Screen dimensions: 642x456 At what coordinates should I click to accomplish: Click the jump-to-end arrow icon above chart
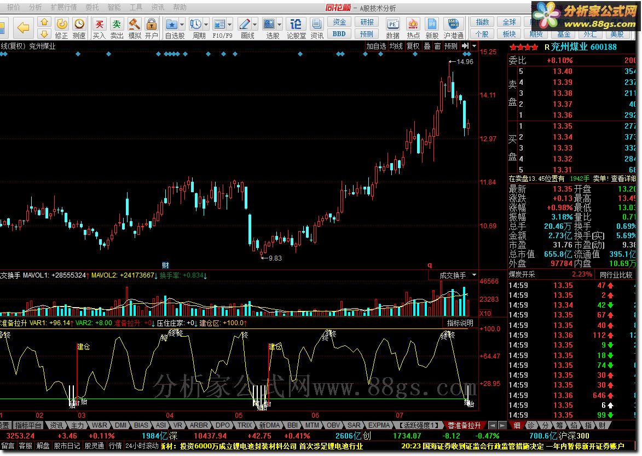tap(465, 46)
